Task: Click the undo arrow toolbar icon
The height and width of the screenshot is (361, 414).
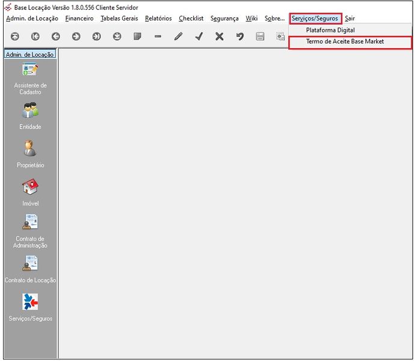Action: (x=239, y=37)
